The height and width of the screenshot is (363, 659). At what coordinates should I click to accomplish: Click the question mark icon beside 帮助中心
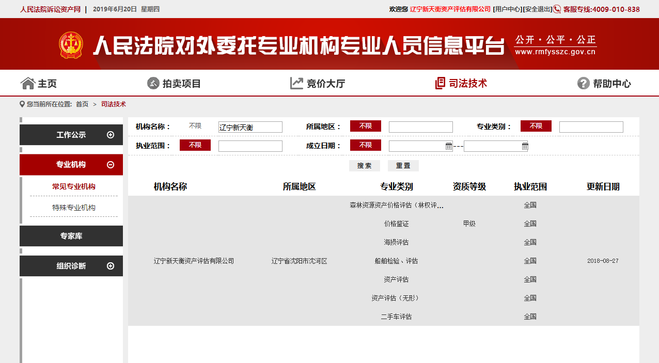tap(584, 83)
